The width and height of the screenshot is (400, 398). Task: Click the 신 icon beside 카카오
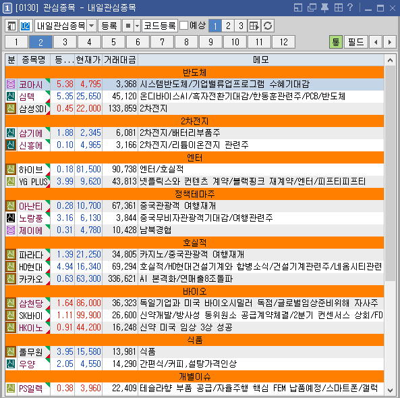coord(11,278)
